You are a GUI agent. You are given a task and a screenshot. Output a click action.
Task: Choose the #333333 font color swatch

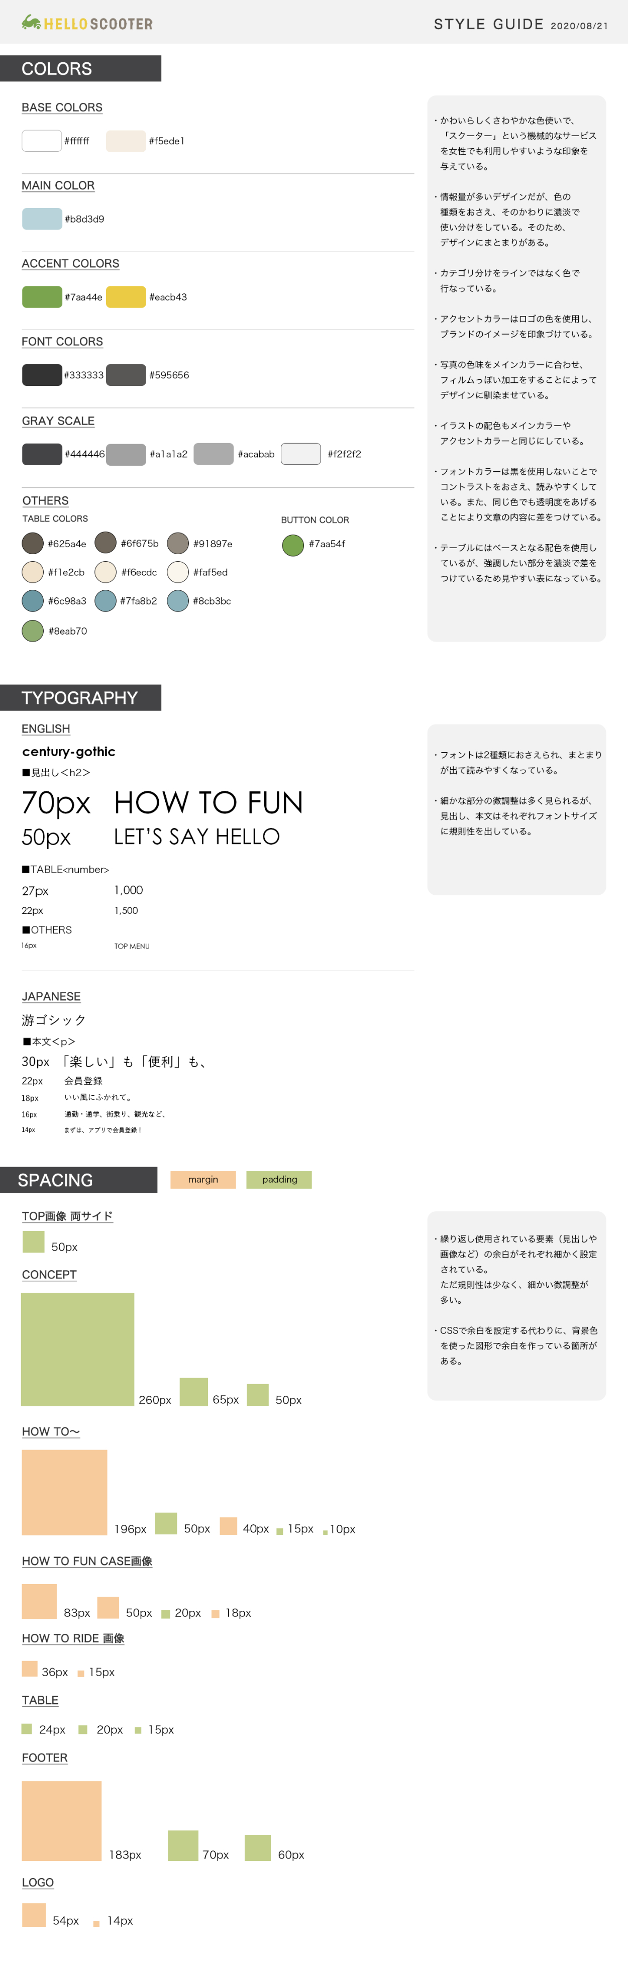click(42, 375)
